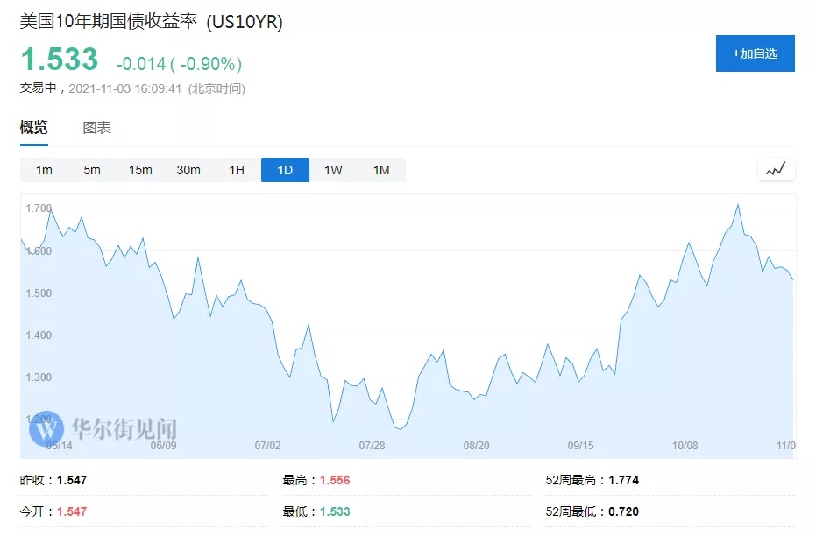Select the 概览 tab

point(34,127)
